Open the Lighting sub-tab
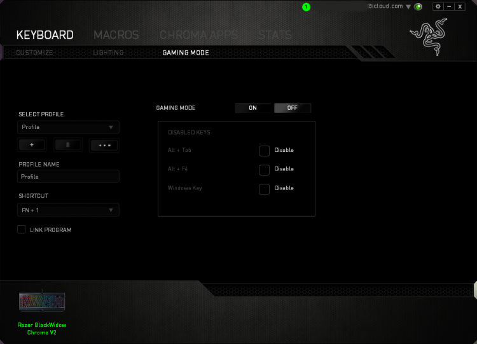The height and width of the screenshot is (344, 477). [x=108, y=53]
